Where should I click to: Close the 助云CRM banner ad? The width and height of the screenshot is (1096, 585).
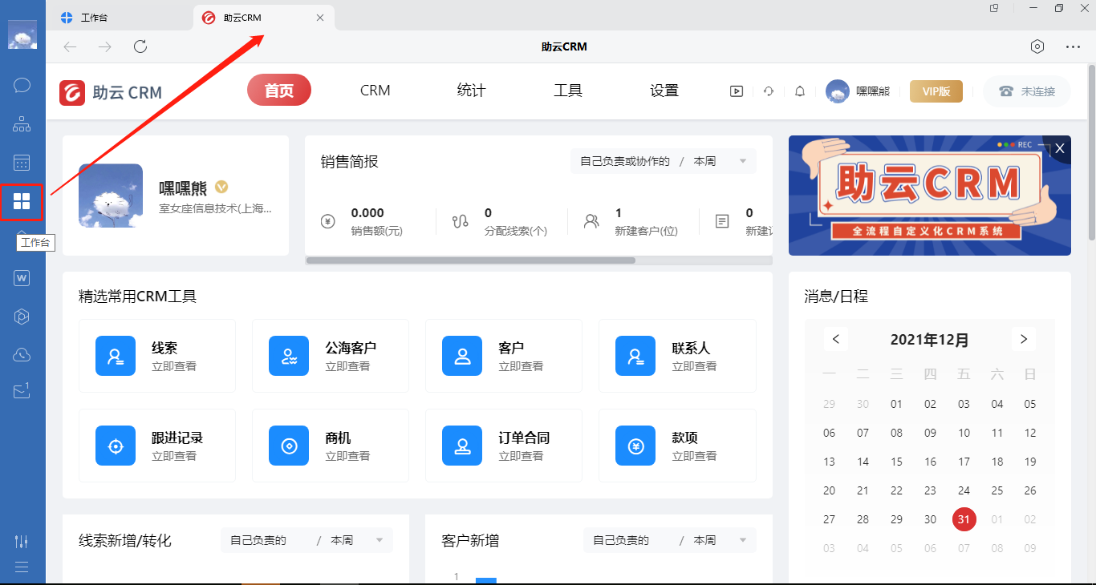click(1060, 148)
